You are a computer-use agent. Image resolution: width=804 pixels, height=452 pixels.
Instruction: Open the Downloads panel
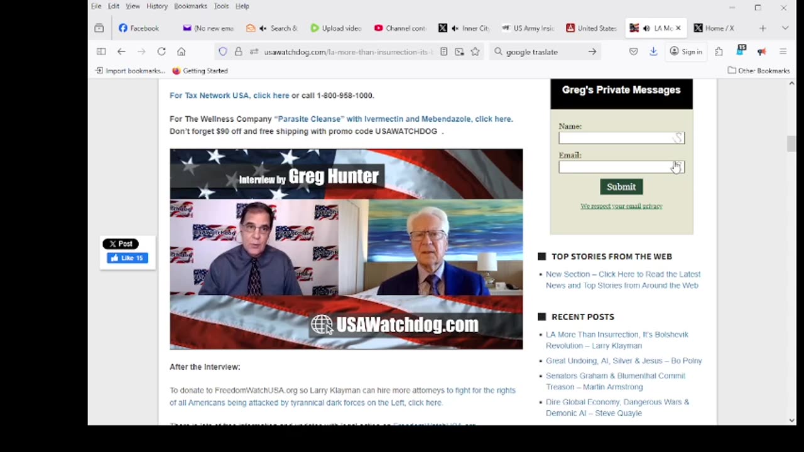(x=653, y=51)
